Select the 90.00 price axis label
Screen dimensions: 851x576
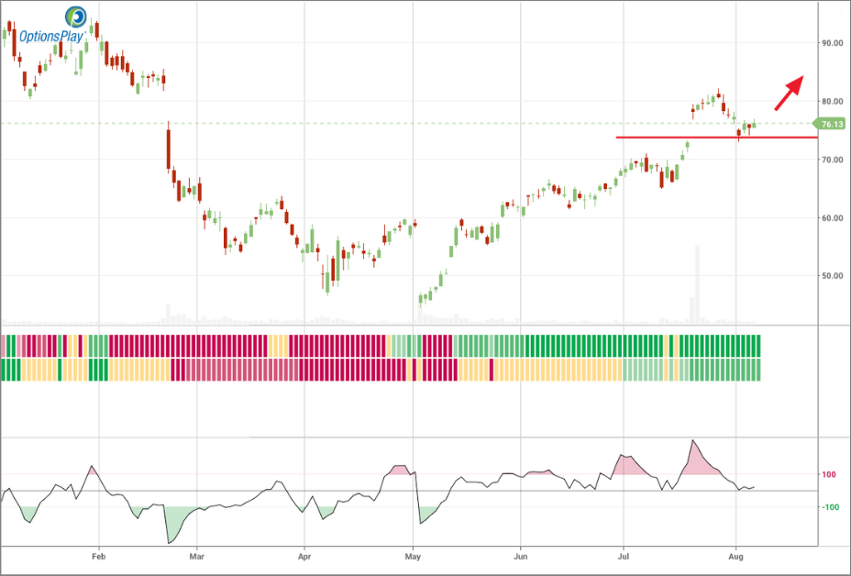832,43
